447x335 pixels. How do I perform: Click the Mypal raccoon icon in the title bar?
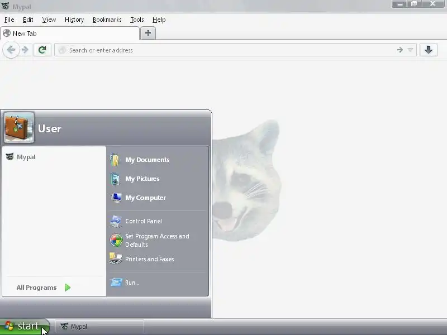pos(6,6)
